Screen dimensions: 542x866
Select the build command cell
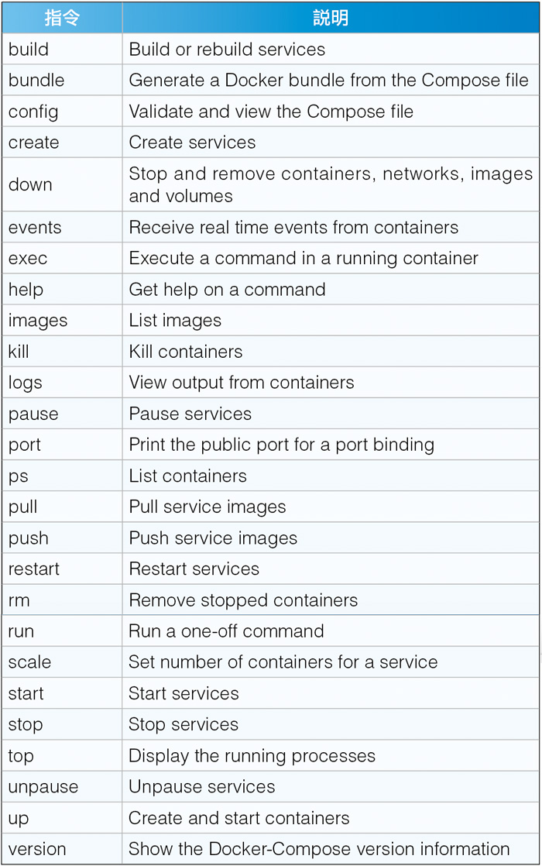click(x=62, y=49)
